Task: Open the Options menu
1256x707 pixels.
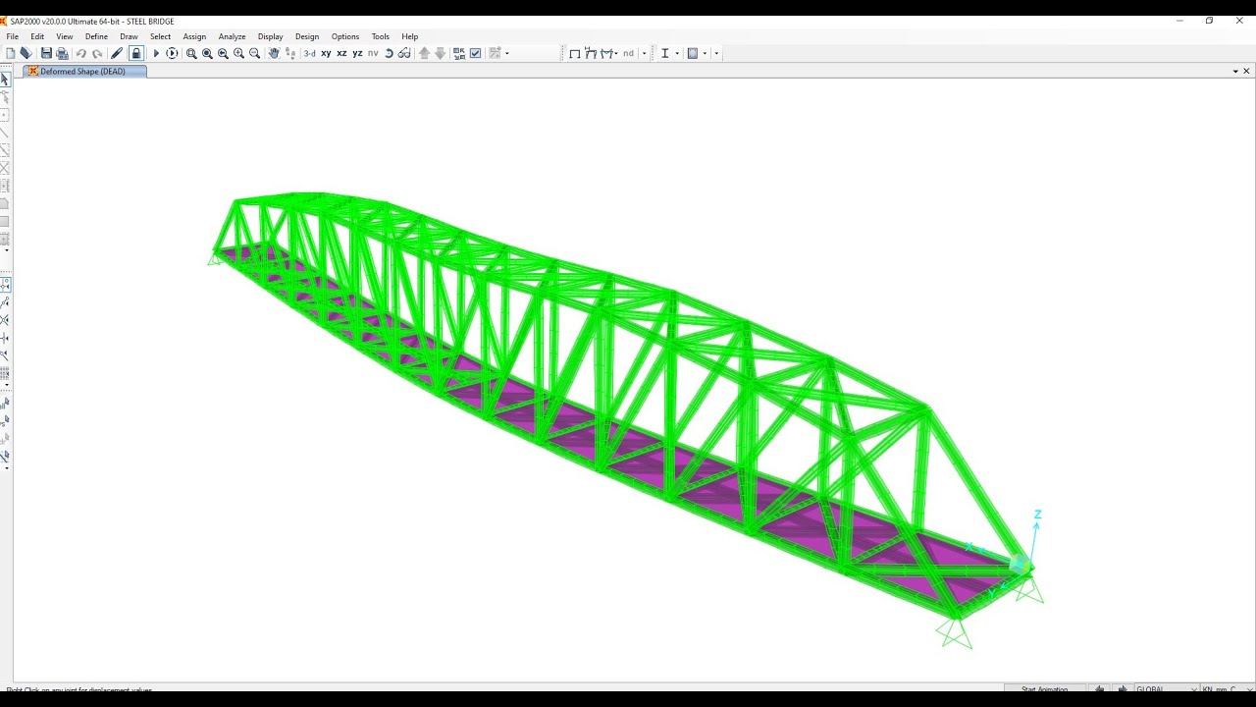Action: pyautogui.click(x=345, y=36)
